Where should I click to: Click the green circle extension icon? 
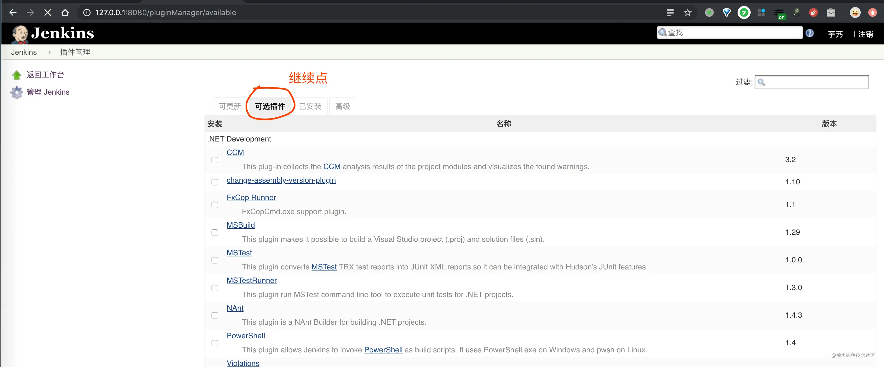pyautogui.click(x=709, y=13)
